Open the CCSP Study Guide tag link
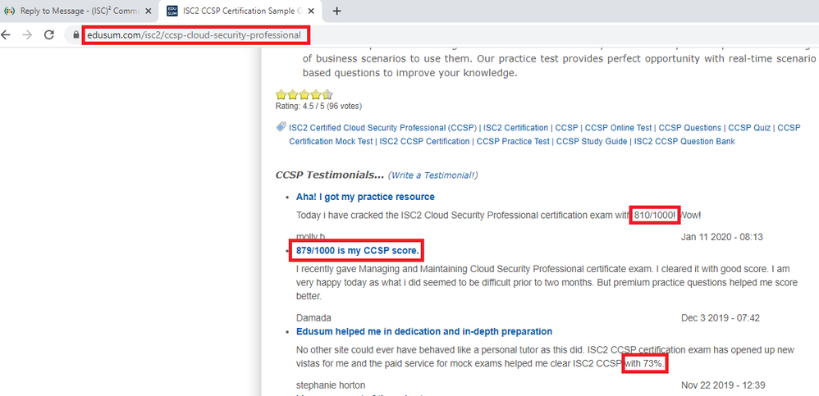Image resolution: width=819 pixels, height=396 pixels. tap(592, 141)
